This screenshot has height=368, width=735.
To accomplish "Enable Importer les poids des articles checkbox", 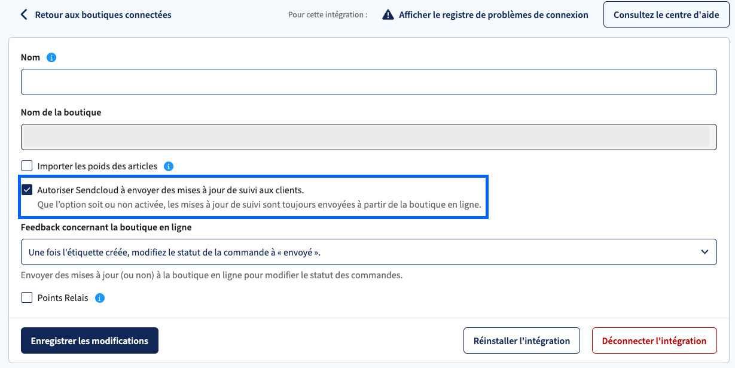I will click(x=27, y=166).
